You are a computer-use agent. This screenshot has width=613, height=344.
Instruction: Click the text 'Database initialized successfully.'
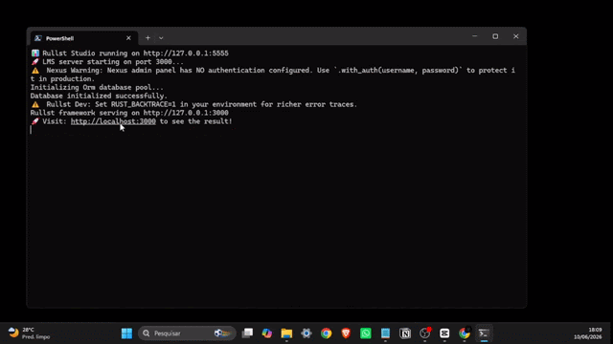pos(99,96)
